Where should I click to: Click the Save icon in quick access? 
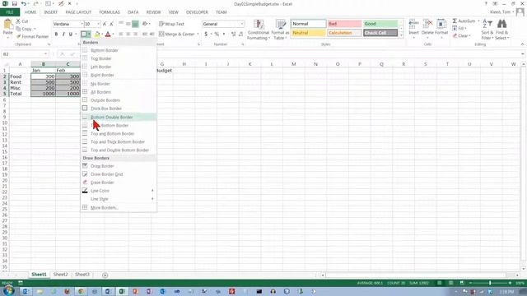tap(15, 3)
